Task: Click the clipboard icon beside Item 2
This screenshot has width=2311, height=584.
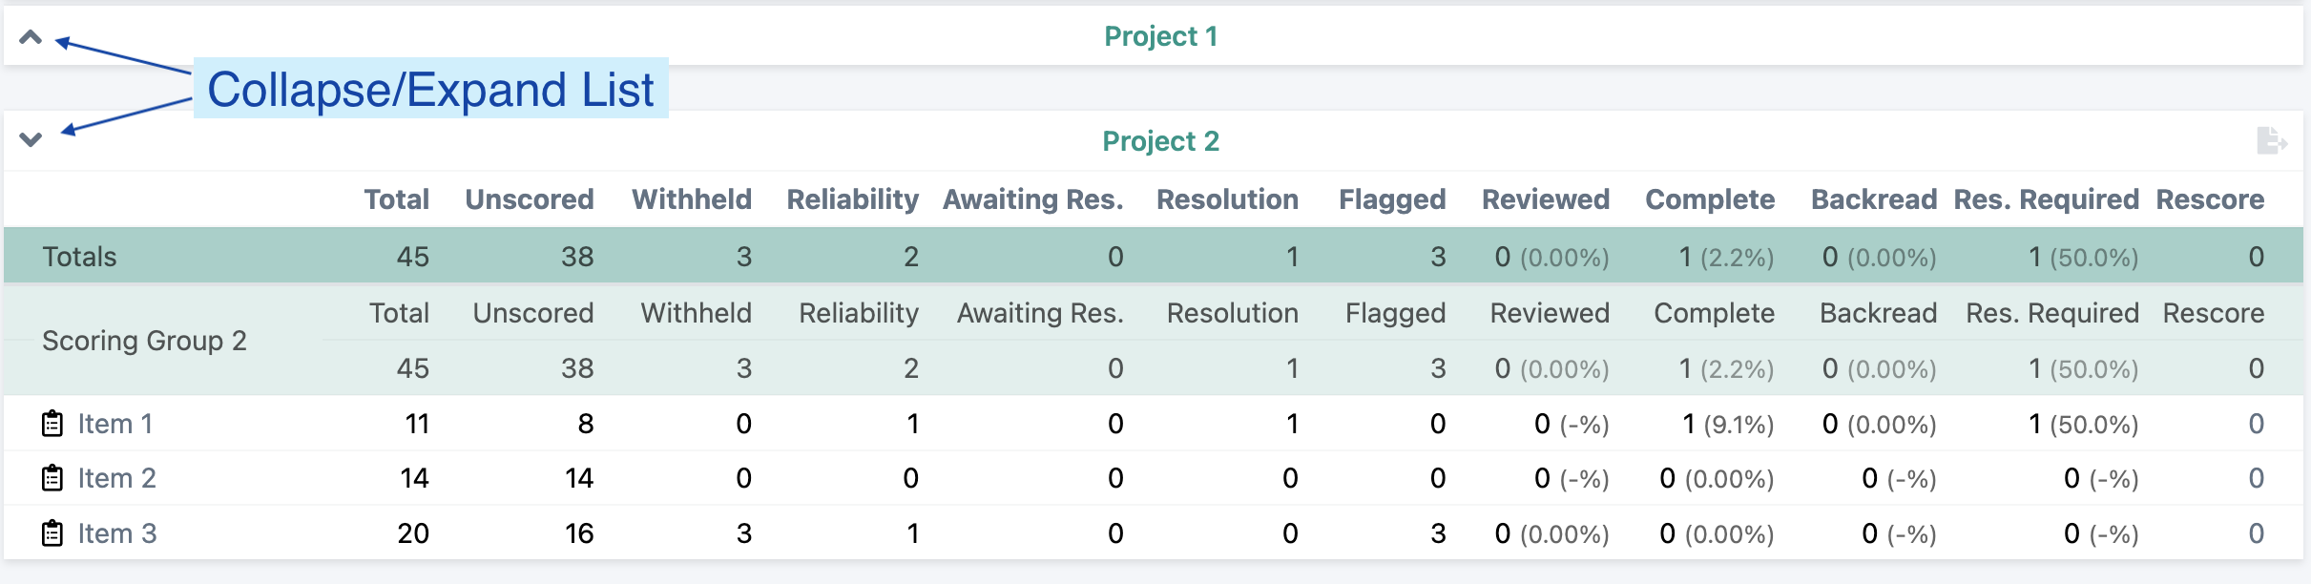Action: [52, 478]
